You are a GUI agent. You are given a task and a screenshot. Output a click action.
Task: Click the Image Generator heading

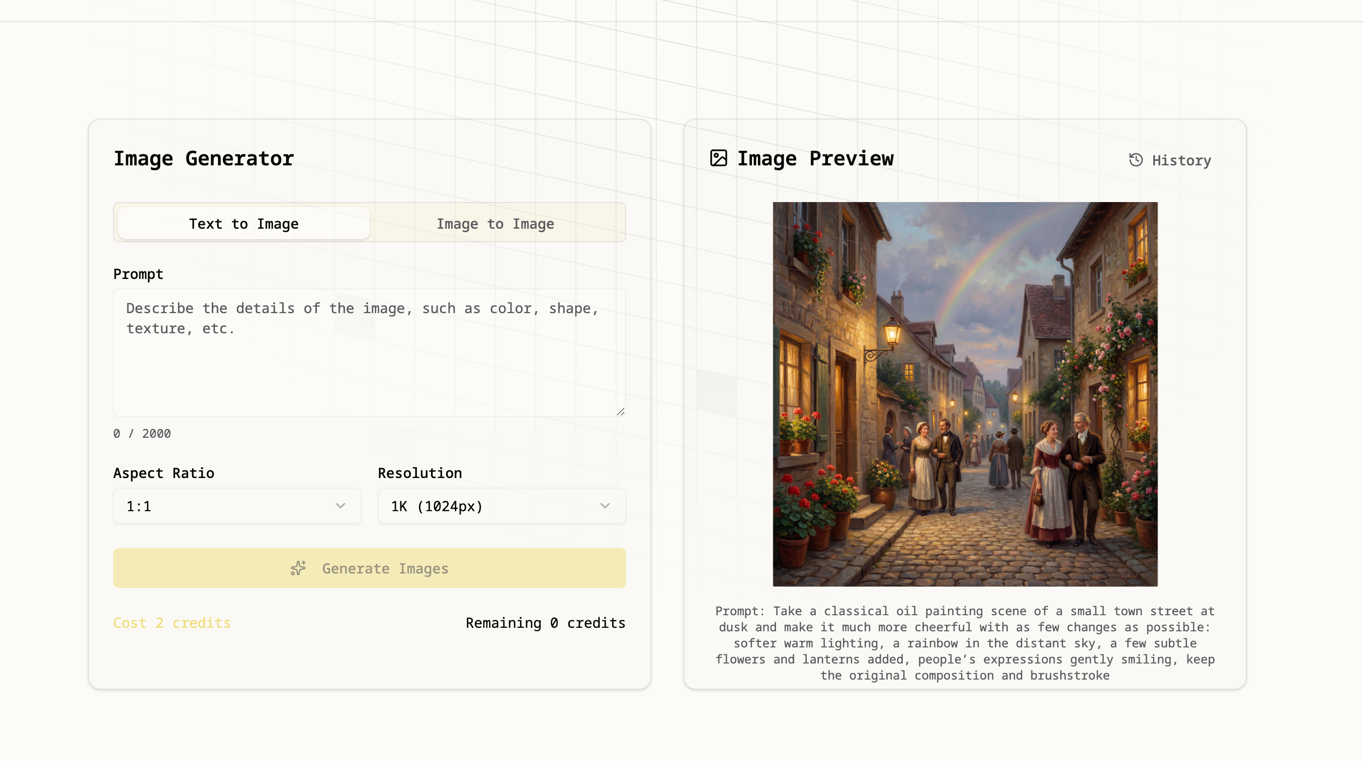204,159
